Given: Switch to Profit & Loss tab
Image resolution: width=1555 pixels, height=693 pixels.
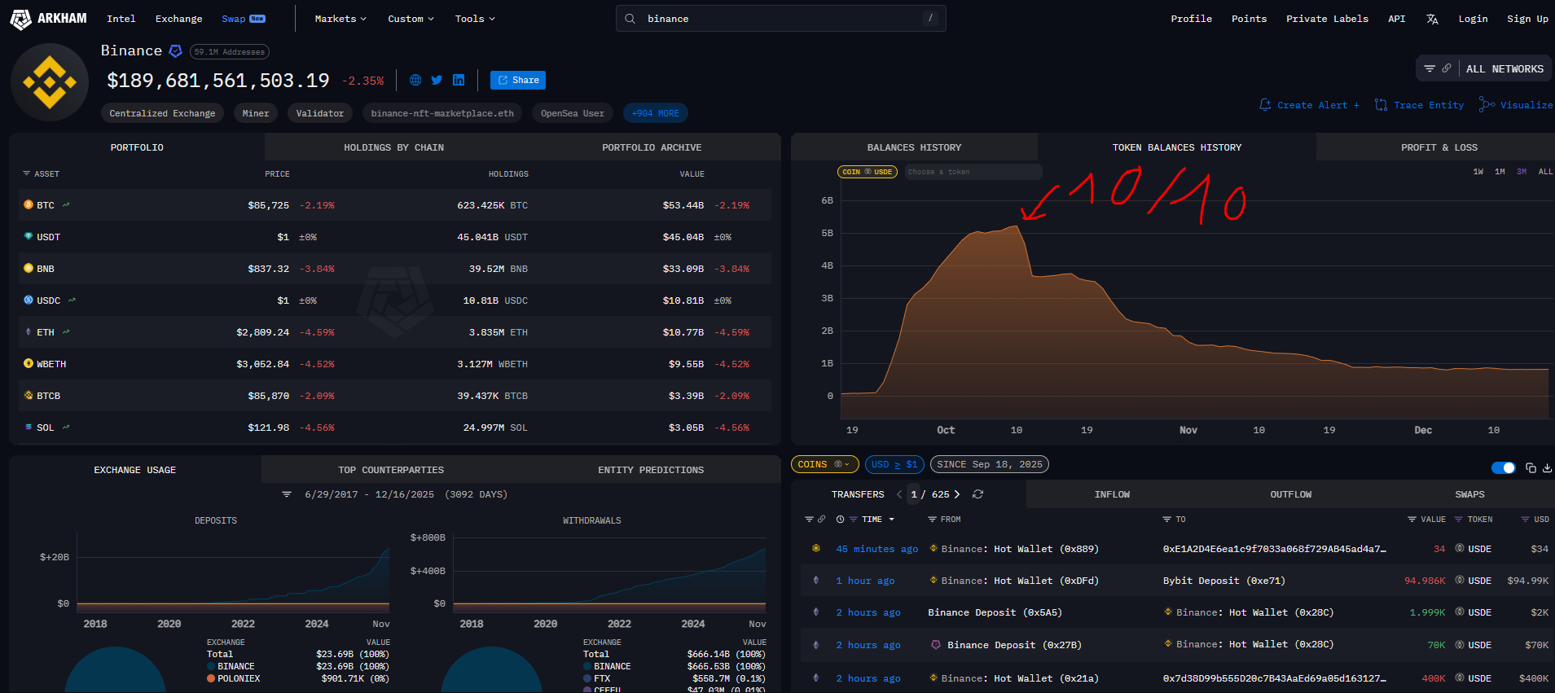Looking at the screenshot, I should 1439,147.
